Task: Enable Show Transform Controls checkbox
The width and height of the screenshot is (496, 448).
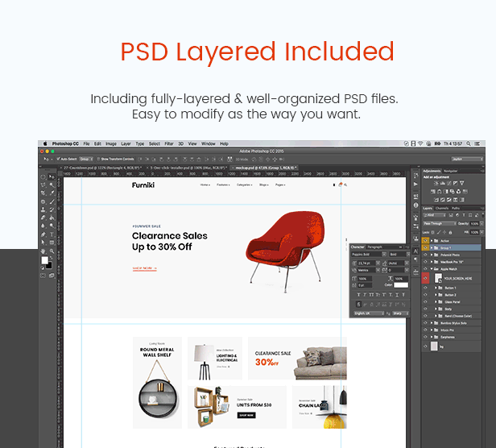Action: coord(98,159)
